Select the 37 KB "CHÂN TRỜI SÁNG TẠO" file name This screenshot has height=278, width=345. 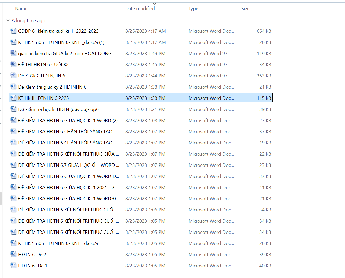[x=68, y=132]
